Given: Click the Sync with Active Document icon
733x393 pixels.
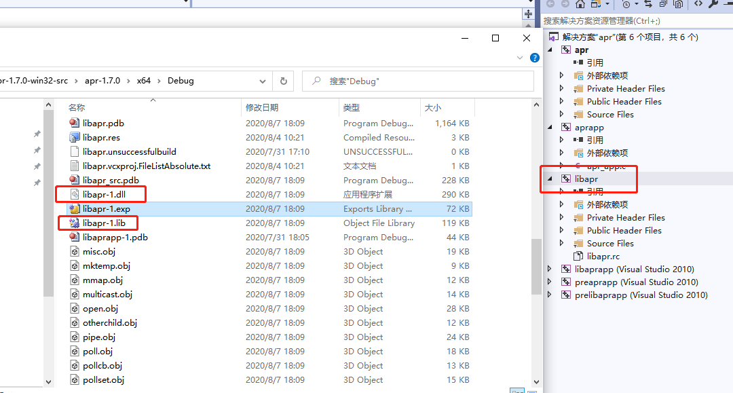Looking at the screenshot, I should 648,5.
